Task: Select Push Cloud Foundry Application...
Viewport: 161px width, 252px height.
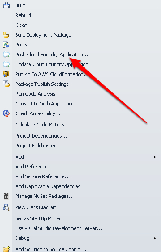Action: coord(51,55)
